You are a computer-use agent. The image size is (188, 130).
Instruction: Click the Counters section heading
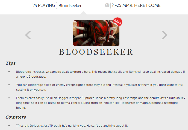pyautogui.click(x=16, y=117)
